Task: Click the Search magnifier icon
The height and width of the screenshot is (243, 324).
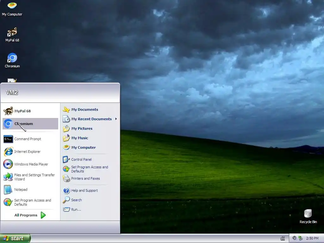Action: pyautogui.click(x=66, y=200)
